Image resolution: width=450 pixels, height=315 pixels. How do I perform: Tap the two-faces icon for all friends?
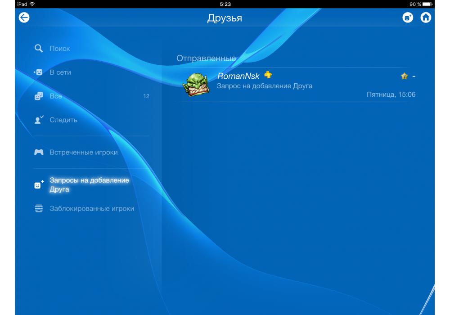pos(39,96)
